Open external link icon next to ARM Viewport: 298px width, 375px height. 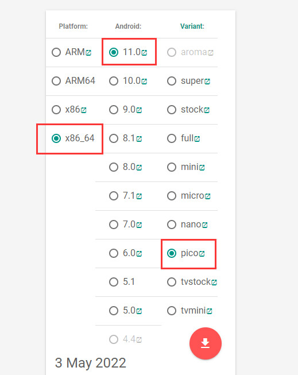(x=88, y=53)
